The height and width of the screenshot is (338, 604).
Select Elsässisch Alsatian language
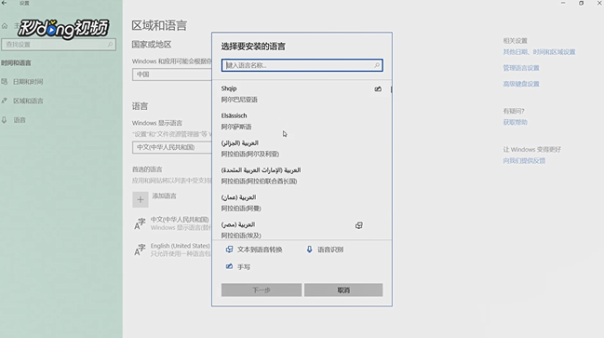(302, 121)
